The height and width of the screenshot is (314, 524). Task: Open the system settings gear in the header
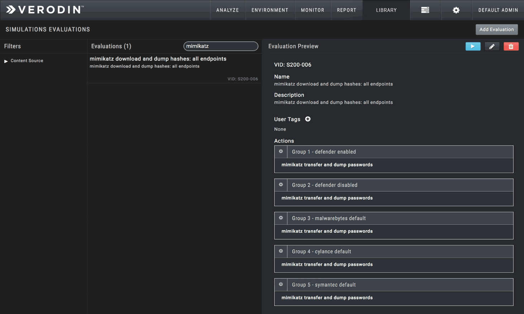457,10
